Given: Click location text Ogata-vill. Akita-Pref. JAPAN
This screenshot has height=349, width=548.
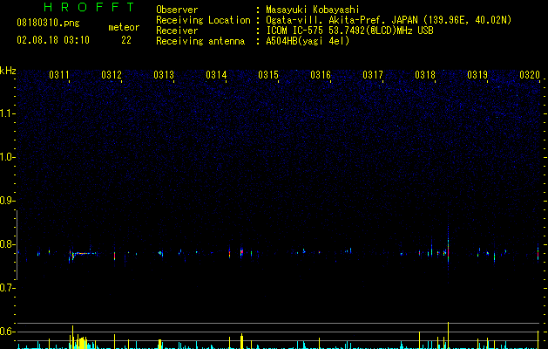Looking at the screenshot, I should pyautogui.click(x=342, y=20).
